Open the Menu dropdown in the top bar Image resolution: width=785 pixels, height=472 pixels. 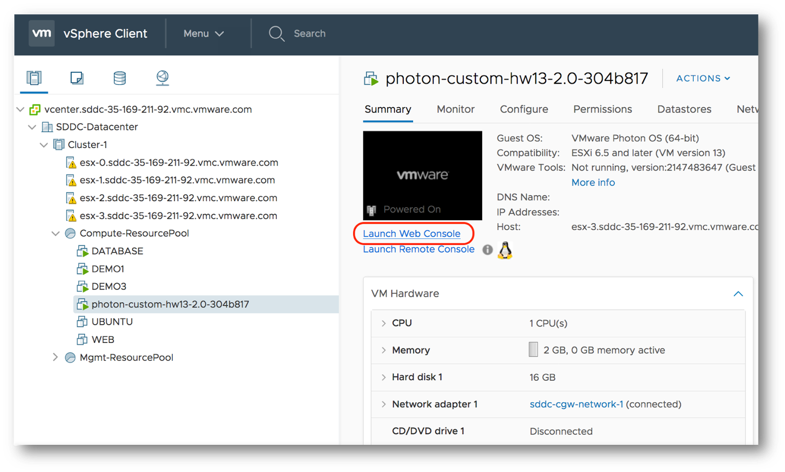pyautogui.click(x=202, y=33)
